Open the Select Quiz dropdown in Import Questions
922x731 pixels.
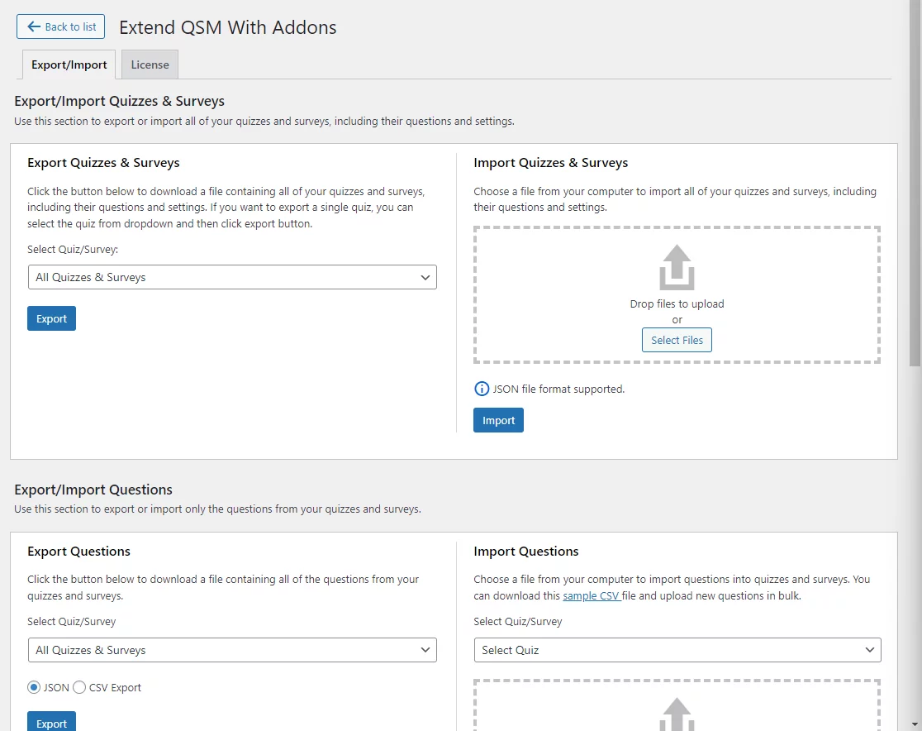click(x=677, y=650)
